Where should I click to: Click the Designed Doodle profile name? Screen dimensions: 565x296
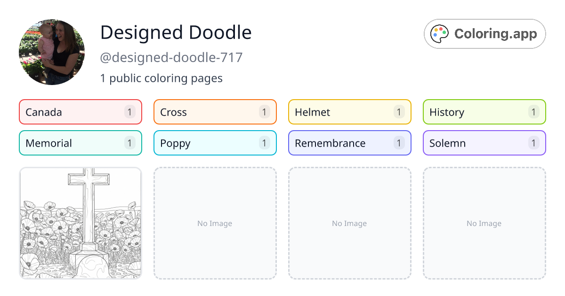(176, 32)
